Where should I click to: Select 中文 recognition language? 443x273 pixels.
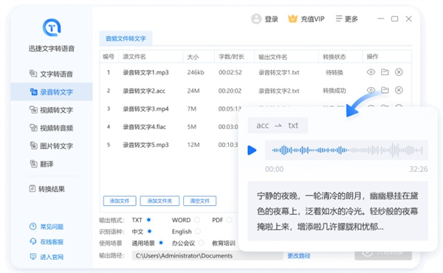pyautogui.click(x=149, y=232)
